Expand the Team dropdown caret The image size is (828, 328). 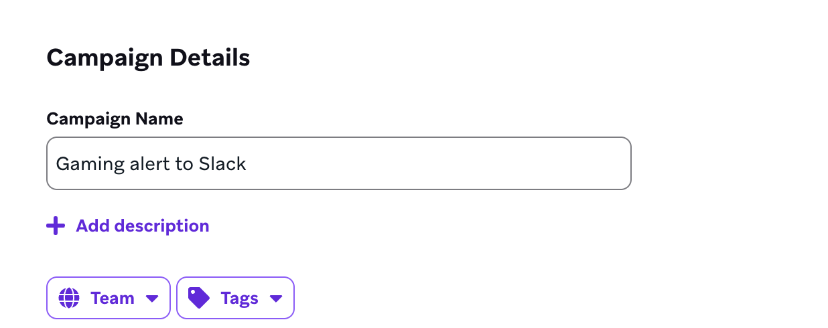(x=152, y=299)
